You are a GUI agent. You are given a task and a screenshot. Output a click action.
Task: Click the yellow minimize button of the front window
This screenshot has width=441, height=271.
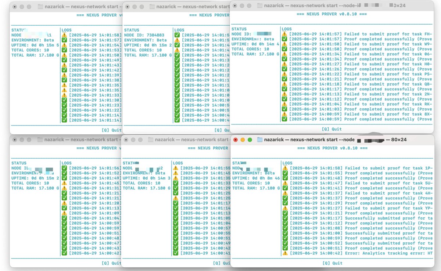(243, 140)
